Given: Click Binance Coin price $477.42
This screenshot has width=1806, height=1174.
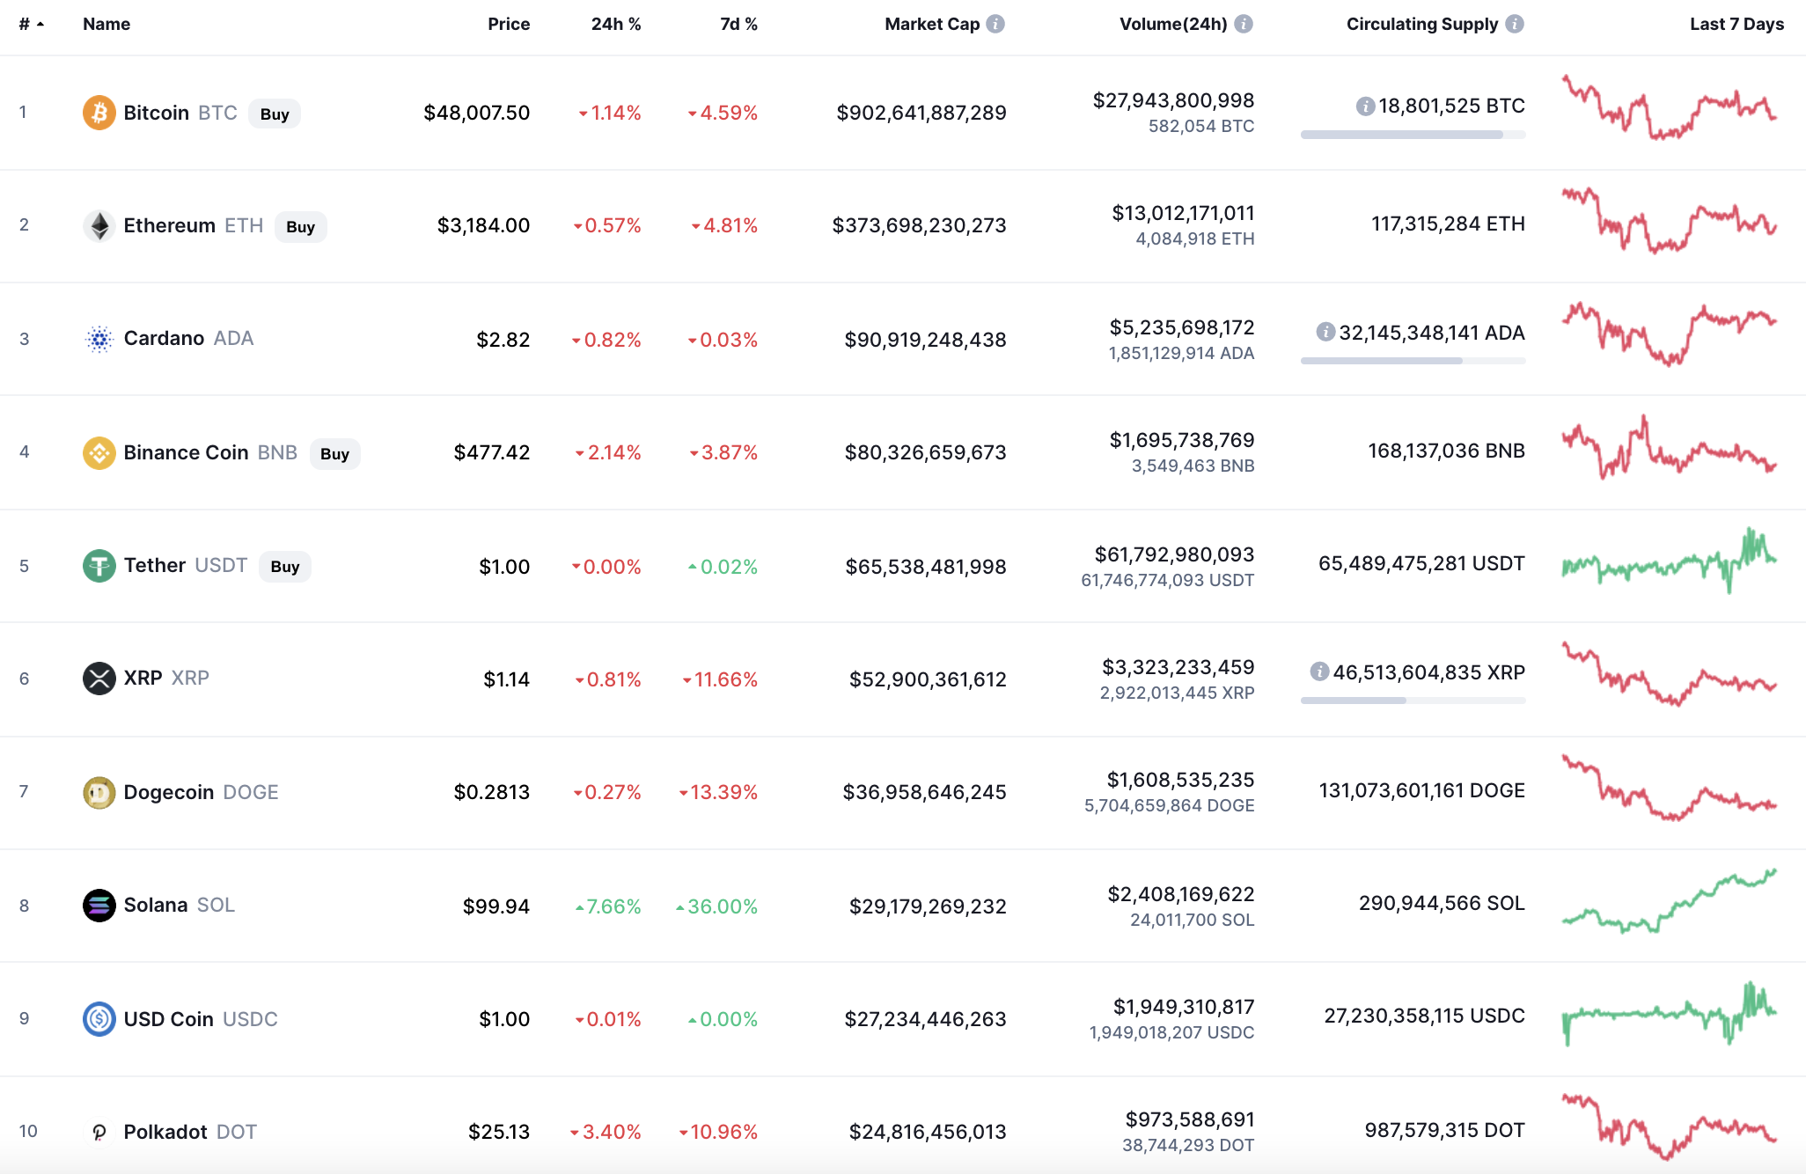Looking at the screenshot, I should click(492, 452).
